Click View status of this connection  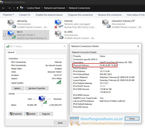[x=136, y=15]
